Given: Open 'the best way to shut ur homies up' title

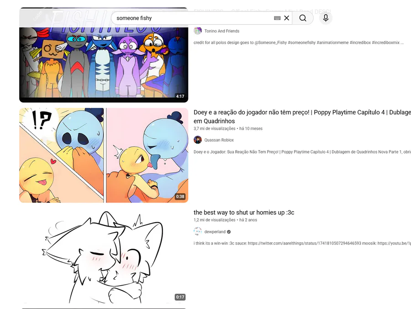Looking at the screenshot, I should [x=244, y=213].
